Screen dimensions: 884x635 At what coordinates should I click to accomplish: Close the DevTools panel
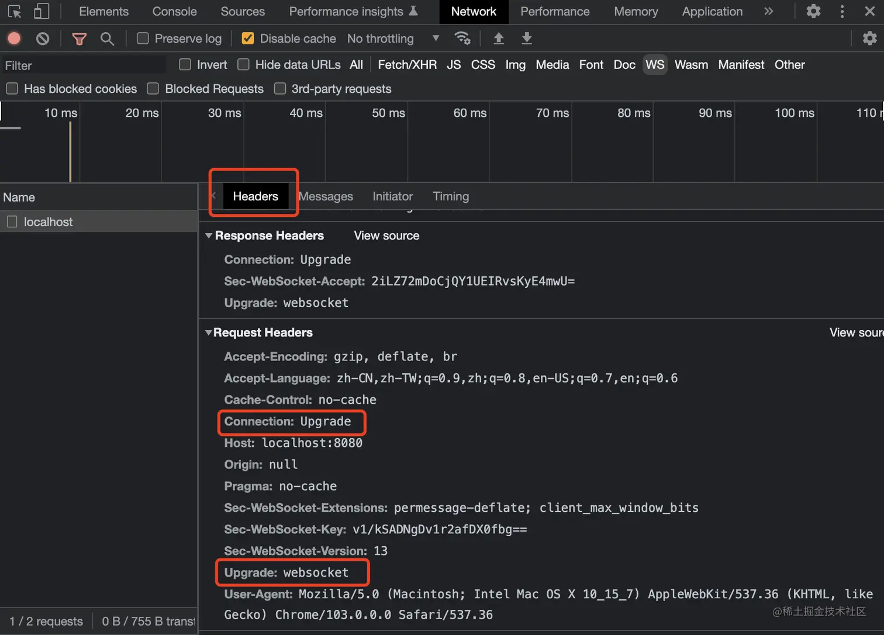point(870,11)
